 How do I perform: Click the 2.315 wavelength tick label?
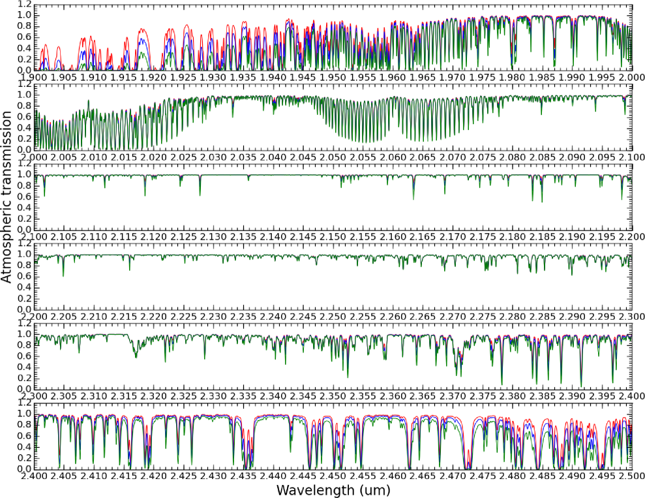pyautogui.click(x=124, y=396)
